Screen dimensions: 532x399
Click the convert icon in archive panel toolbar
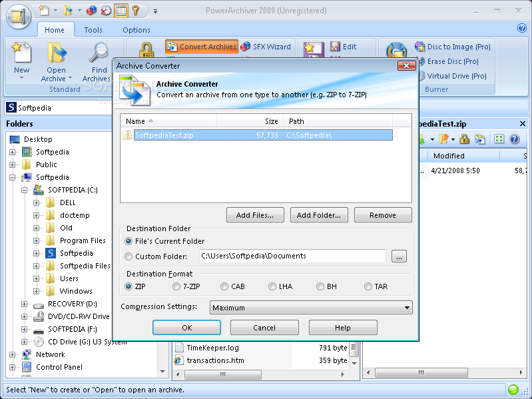coord(480,139)
